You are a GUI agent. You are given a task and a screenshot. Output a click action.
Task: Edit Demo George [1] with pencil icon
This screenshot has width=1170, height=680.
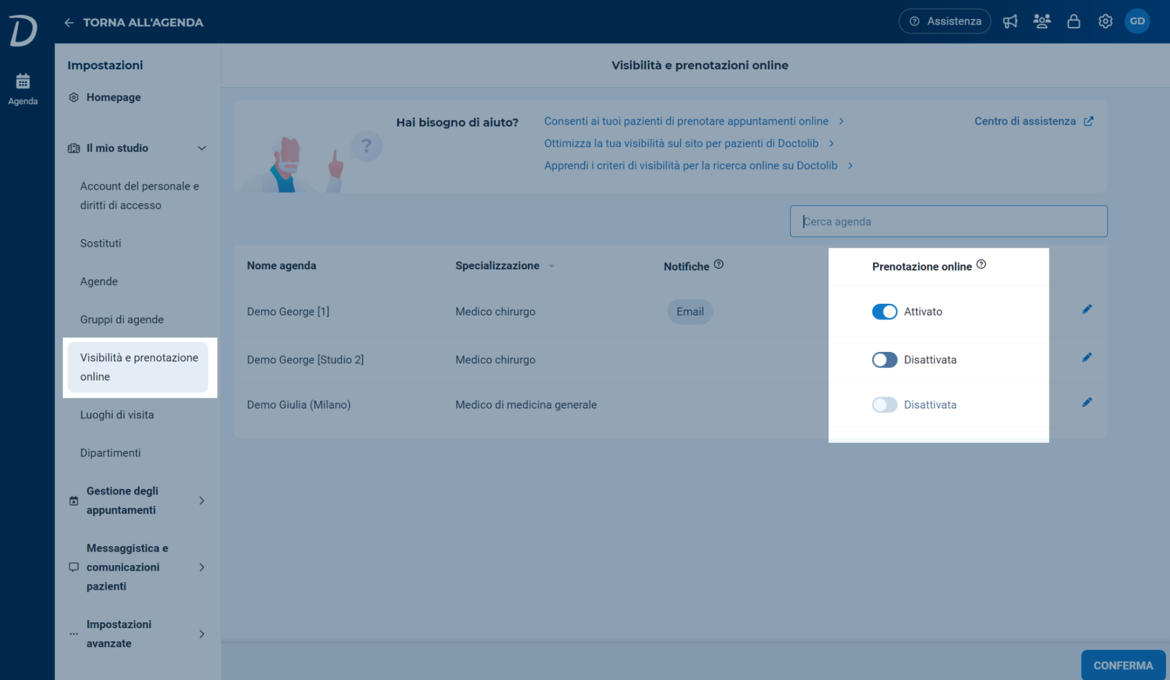[1087, 310]
